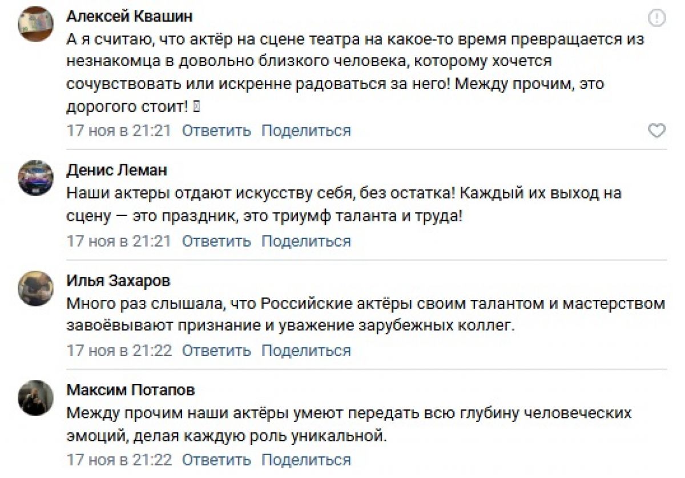Share Алексей Квашин's comment
The height and width of the screenshot is (478, 685).
(306, 131)
